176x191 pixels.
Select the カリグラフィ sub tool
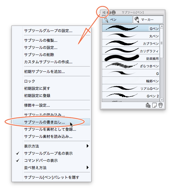(x=131, y=51)
